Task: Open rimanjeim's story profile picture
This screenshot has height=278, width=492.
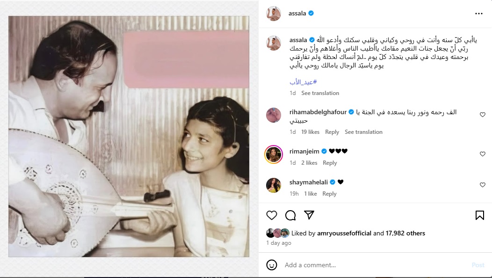Action: click(x=274, y=154)
